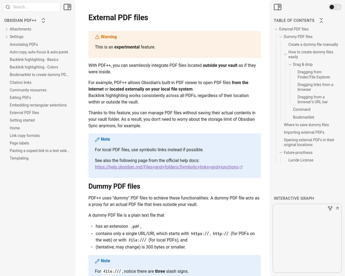Click the external link icon after URL
This screenshot has height=276, width=345.
pos(241,167)
